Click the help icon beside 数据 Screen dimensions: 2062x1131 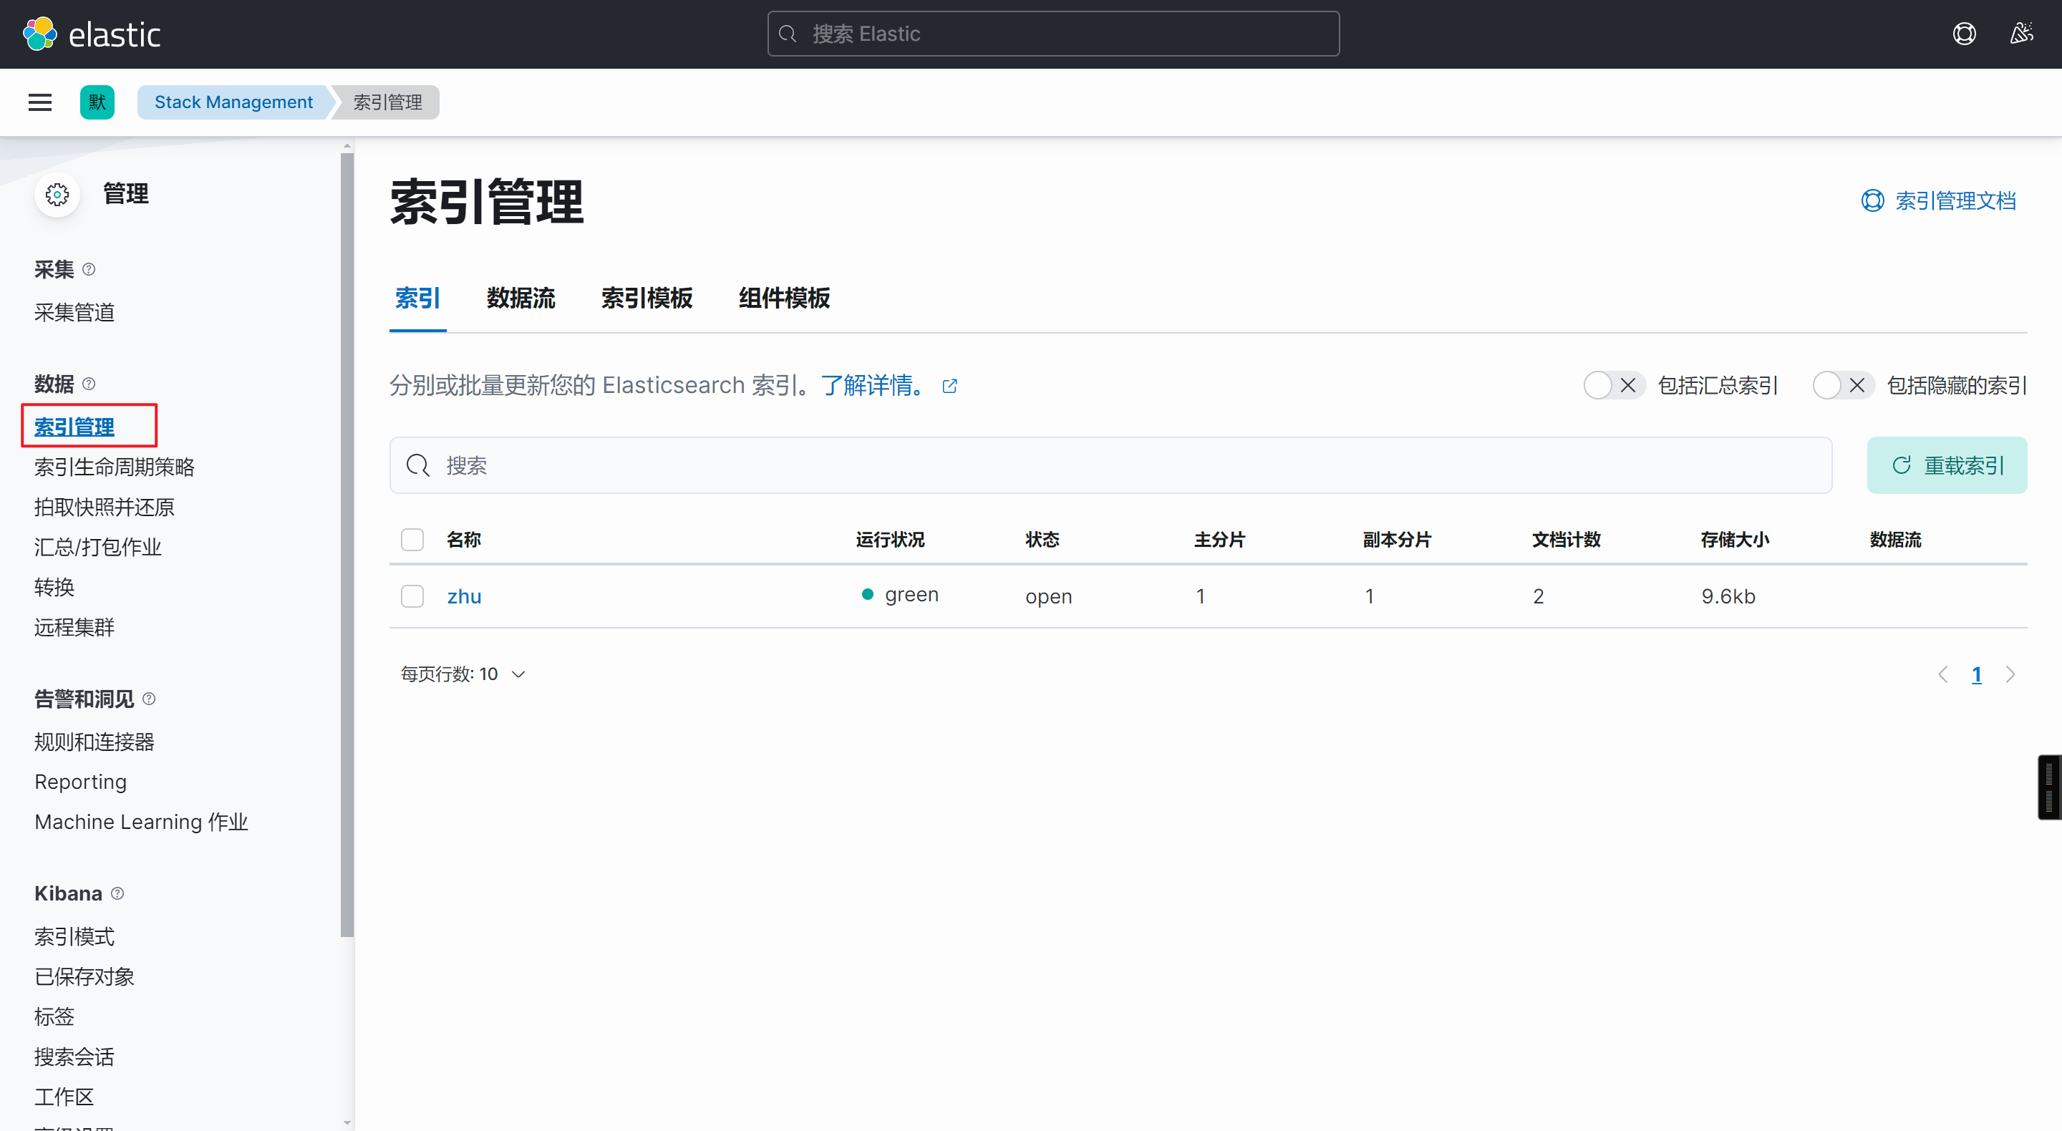[89, 384]
